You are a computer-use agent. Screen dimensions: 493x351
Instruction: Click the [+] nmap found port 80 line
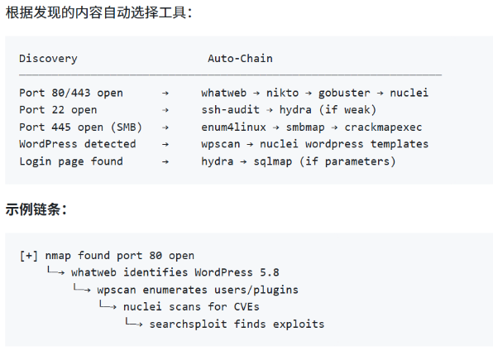coord(107,256)
